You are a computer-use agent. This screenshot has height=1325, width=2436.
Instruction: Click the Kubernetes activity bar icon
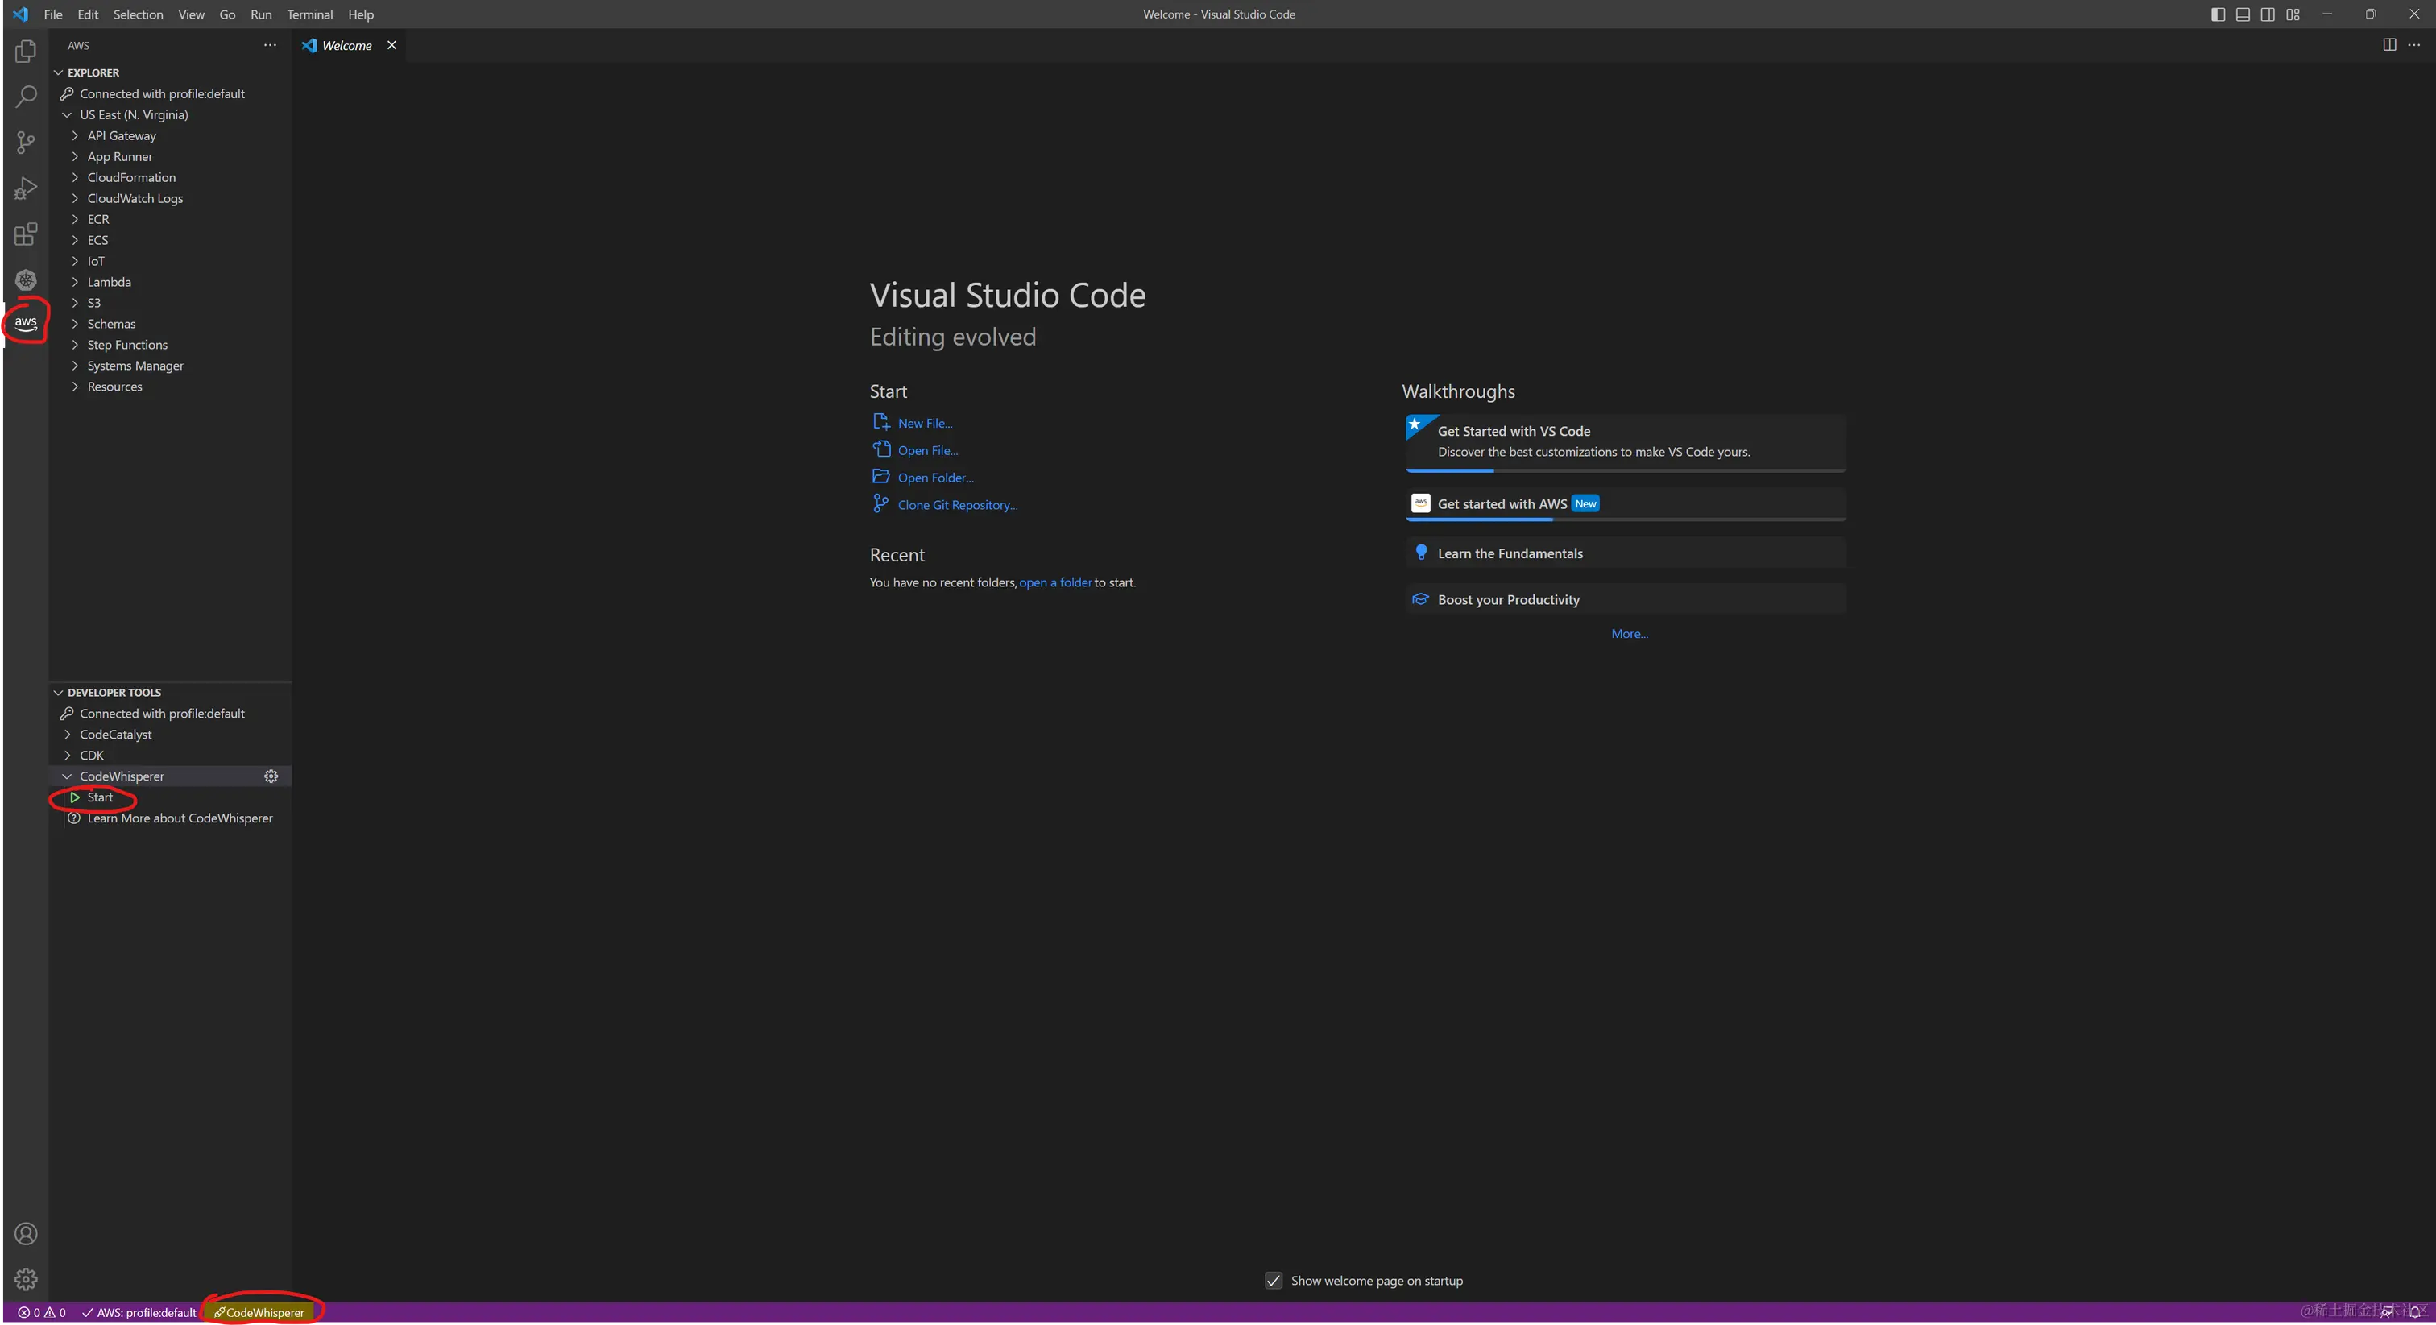click(26, 280)
